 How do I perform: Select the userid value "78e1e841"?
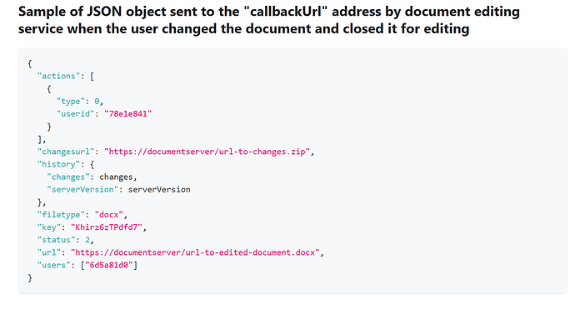[128, 113]
